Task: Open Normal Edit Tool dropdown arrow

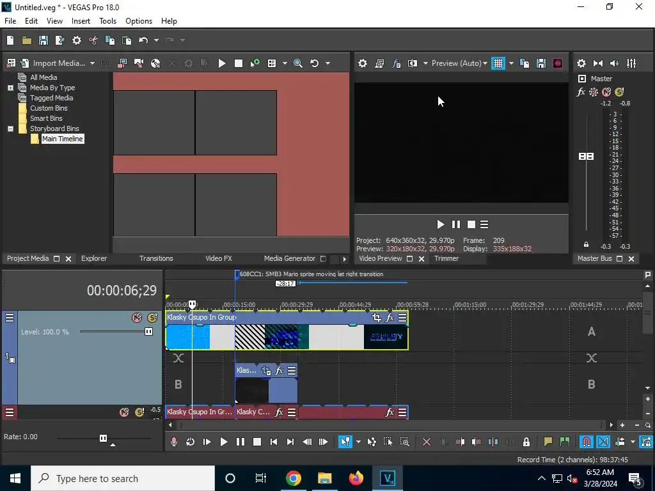Action: pos(358,442)
